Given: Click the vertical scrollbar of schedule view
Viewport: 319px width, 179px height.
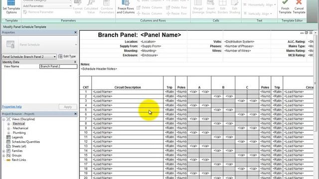Looking at the screenshot, I should (316, 83).
